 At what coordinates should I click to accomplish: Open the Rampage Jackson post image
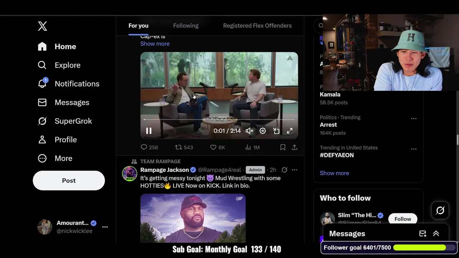pos(193,218)
